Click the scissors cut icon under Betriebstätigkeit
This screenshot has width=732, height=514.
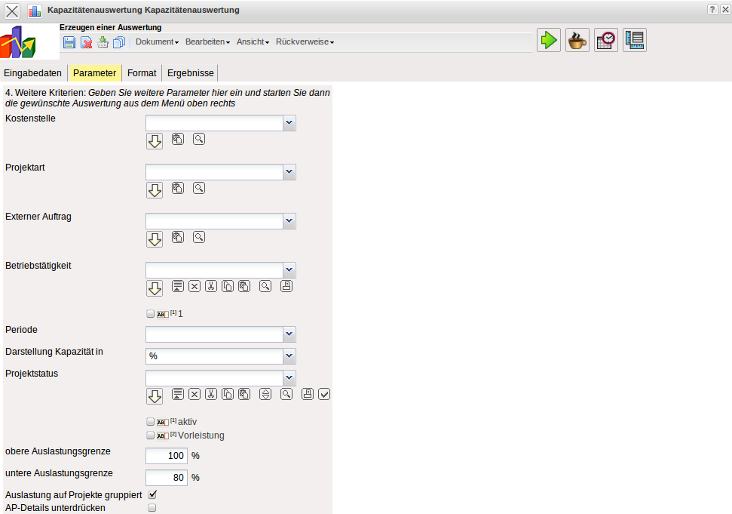(211, 286)
